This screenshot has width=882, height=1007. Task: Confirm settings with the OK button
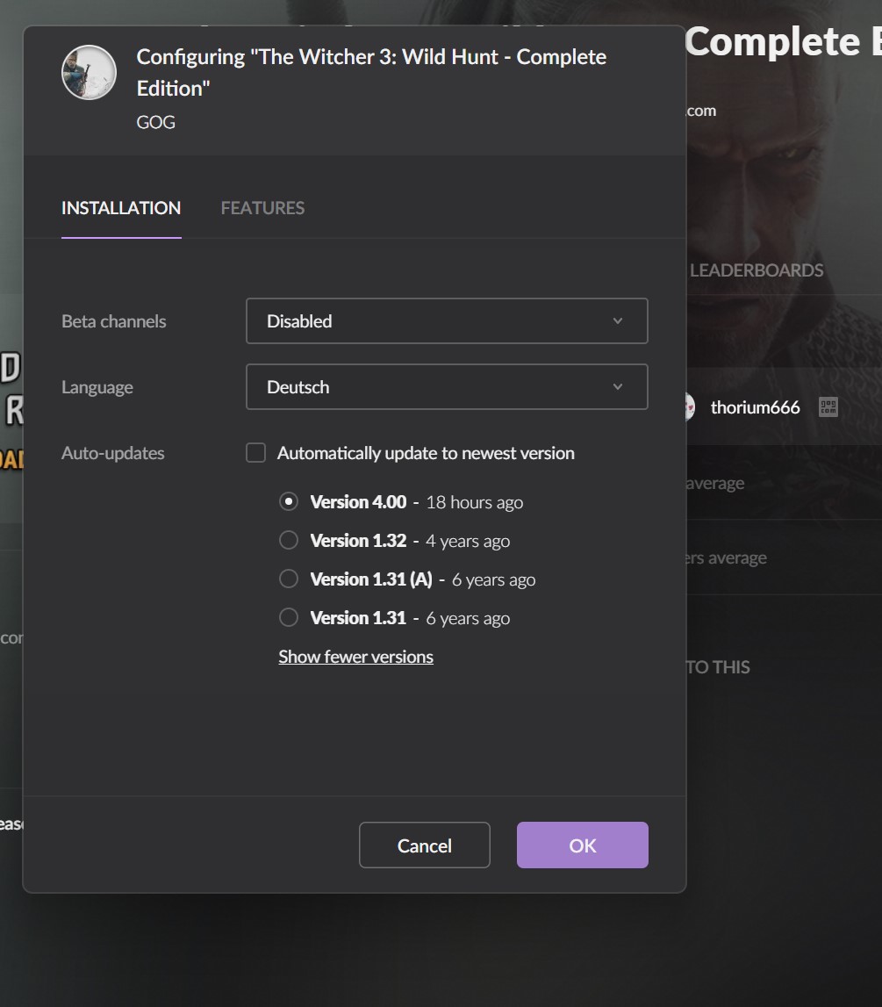(x=582, y=845)
